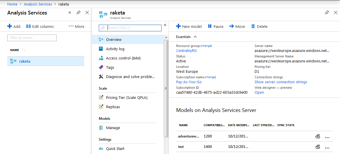Click the scrollbar up arrow in menu
Screen dimensions: 340x154
(166, 37)
